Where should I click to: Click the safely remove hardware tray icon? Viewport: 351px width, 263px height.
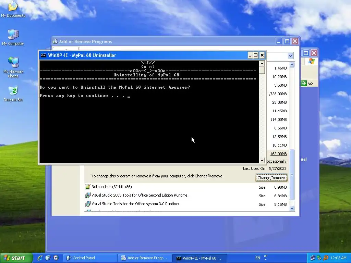319,258
